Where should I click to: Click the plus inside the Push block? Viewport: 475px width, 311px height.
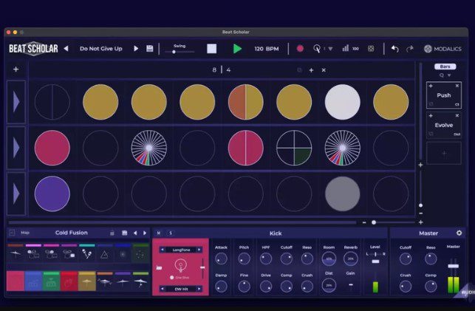(431, 86)
